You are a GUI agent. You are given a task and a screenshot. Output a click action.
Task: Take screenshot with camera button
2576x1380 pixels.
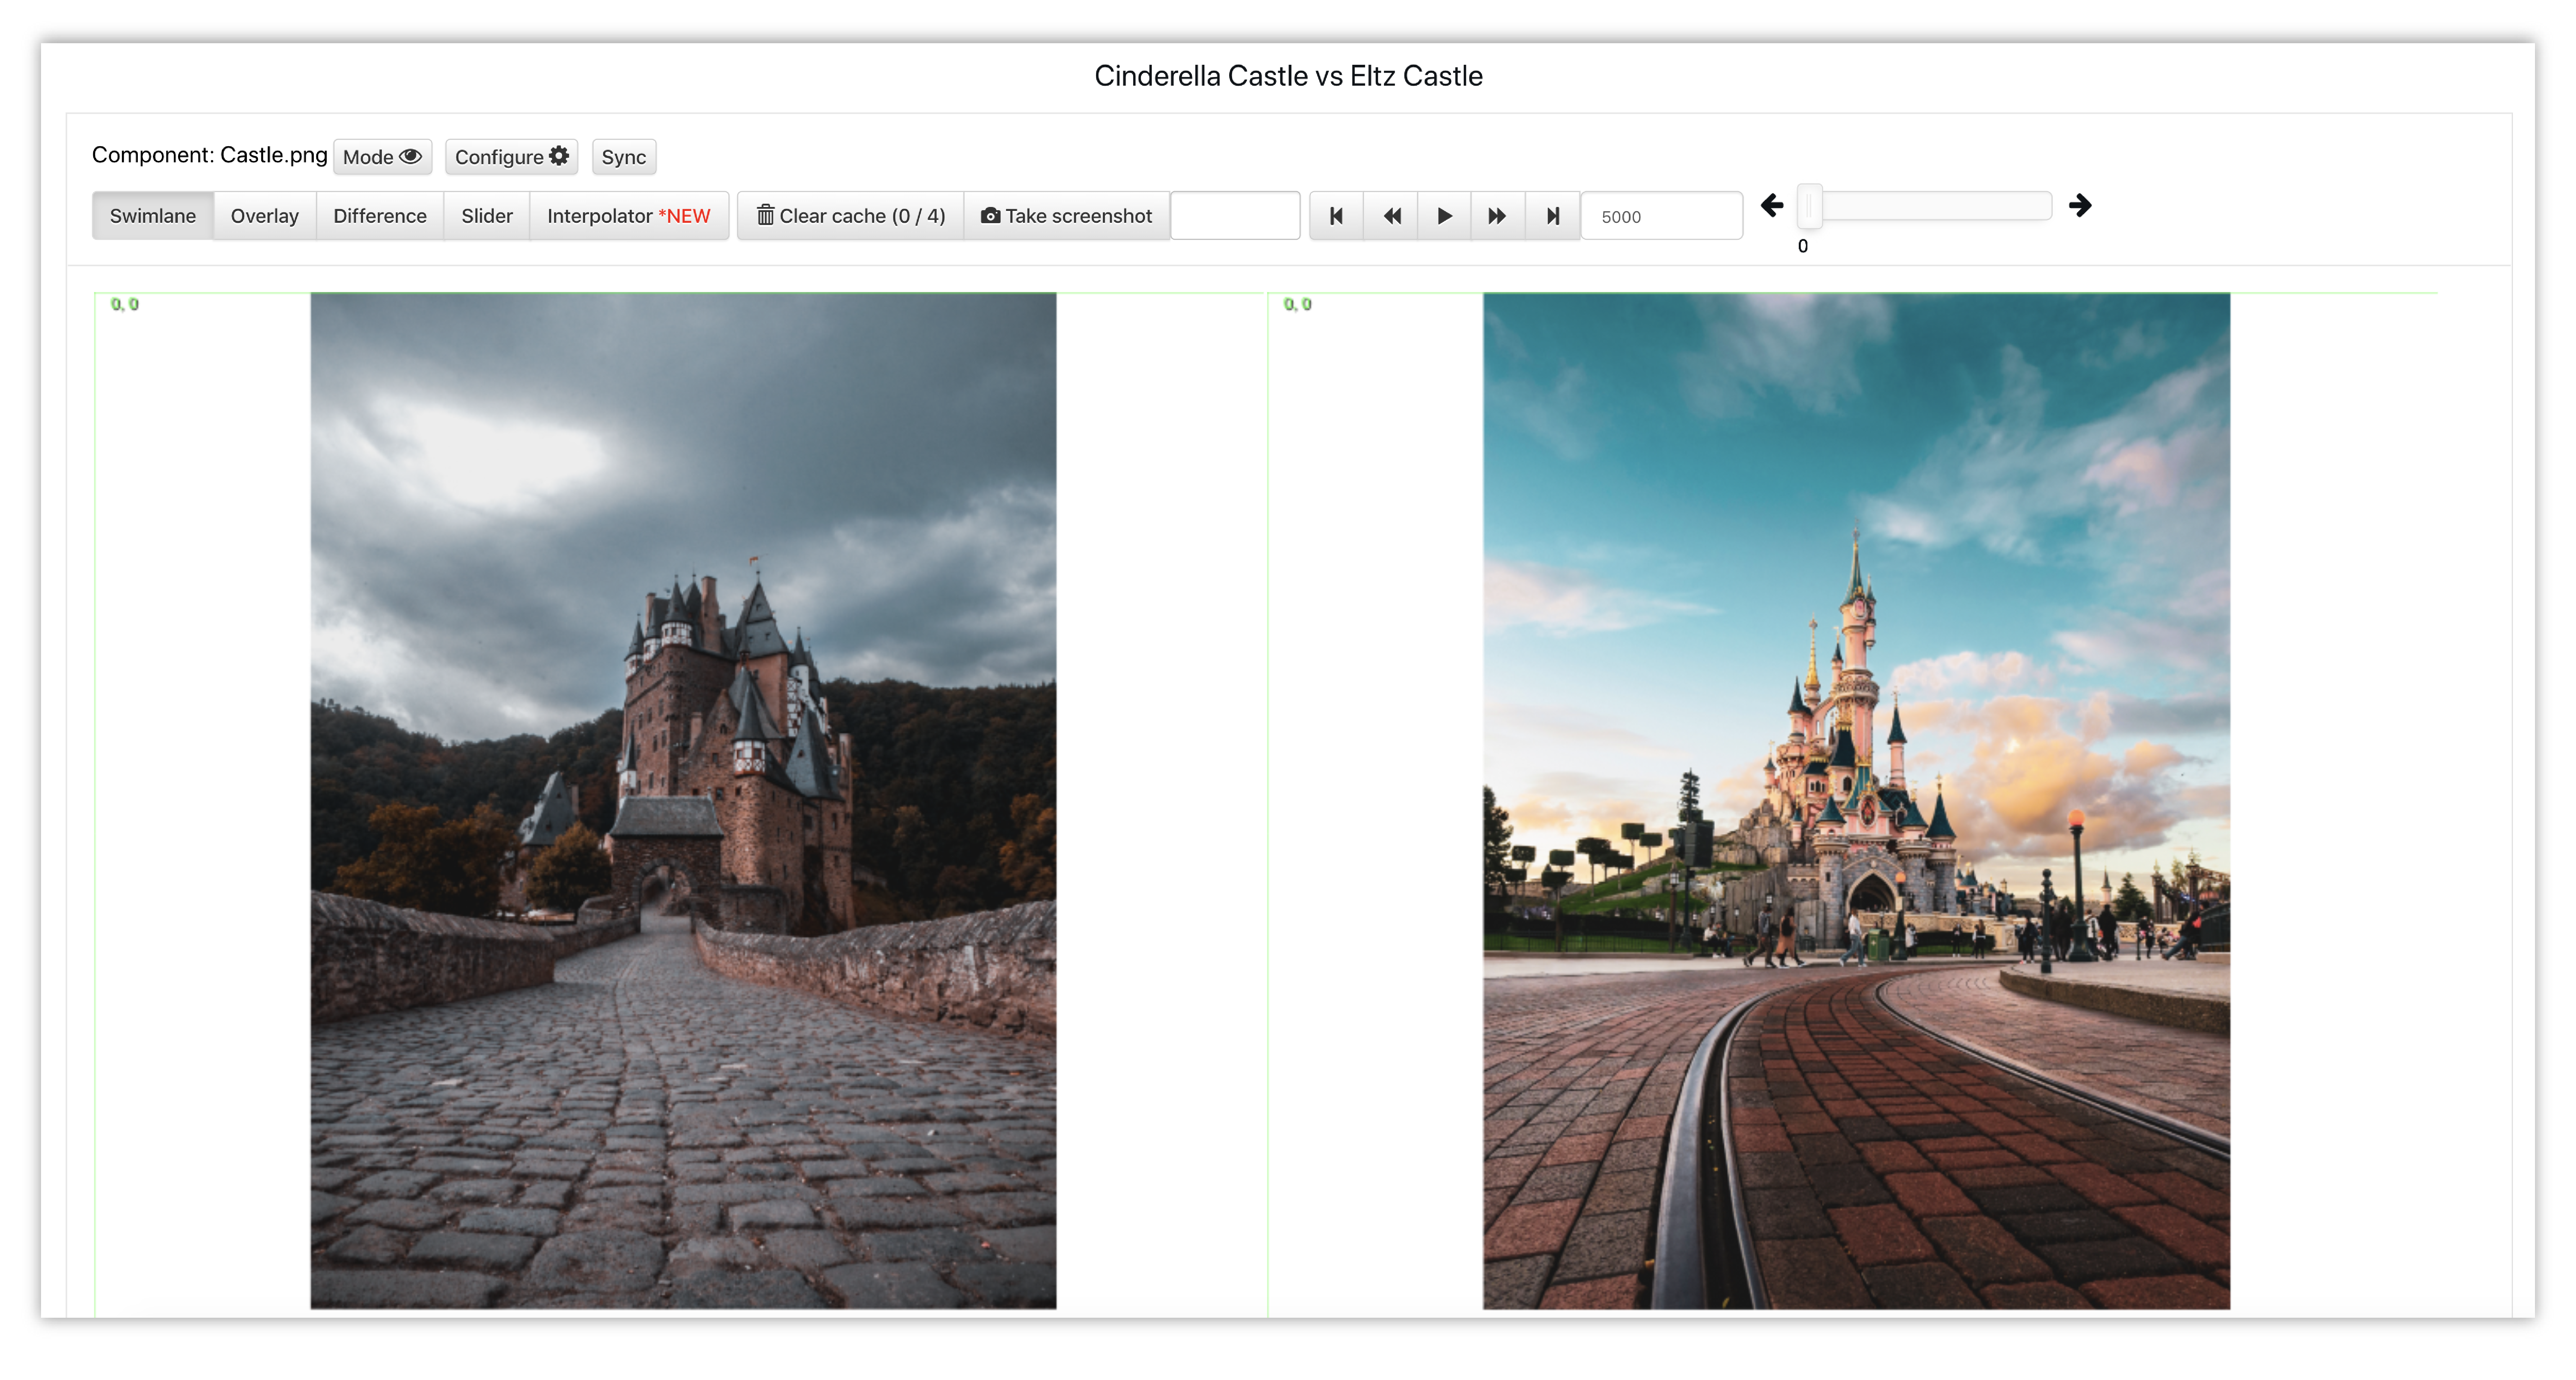point(1066,216)
